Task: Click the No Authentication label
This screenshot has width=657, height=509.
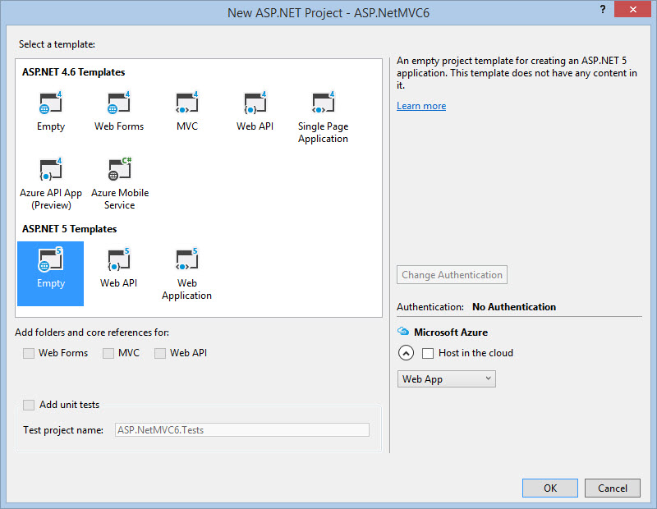Action: [x=514, y=307]
